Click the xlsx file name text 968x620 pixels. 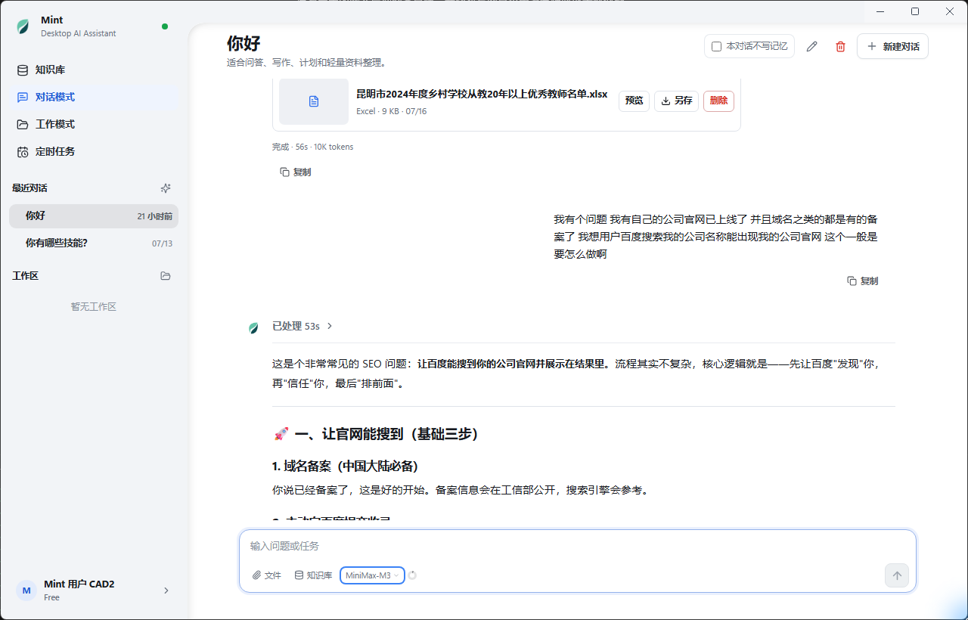pos(482,95)
